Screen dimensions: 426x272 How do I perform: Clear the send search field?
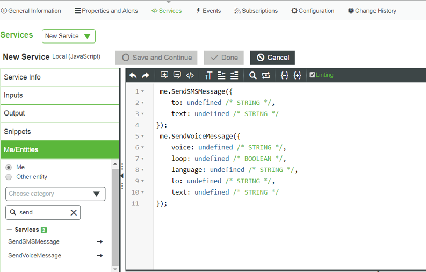pos(74,212)
